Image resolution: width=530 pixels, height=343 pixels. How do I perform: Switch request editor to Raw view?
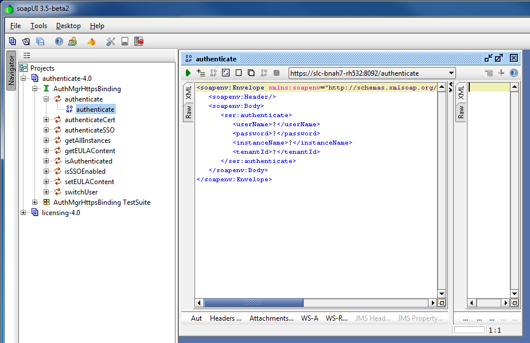tap(188, 112)
